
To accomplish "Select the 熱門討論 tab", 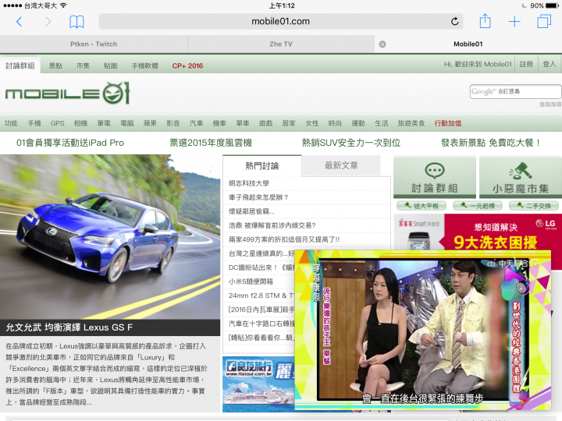I will (262, 166).
